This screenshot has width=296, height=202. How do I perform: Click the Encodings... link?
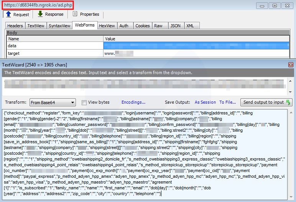[133, 103]
